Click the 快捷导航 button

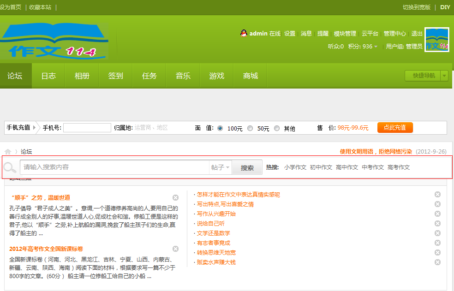[424, 76]
